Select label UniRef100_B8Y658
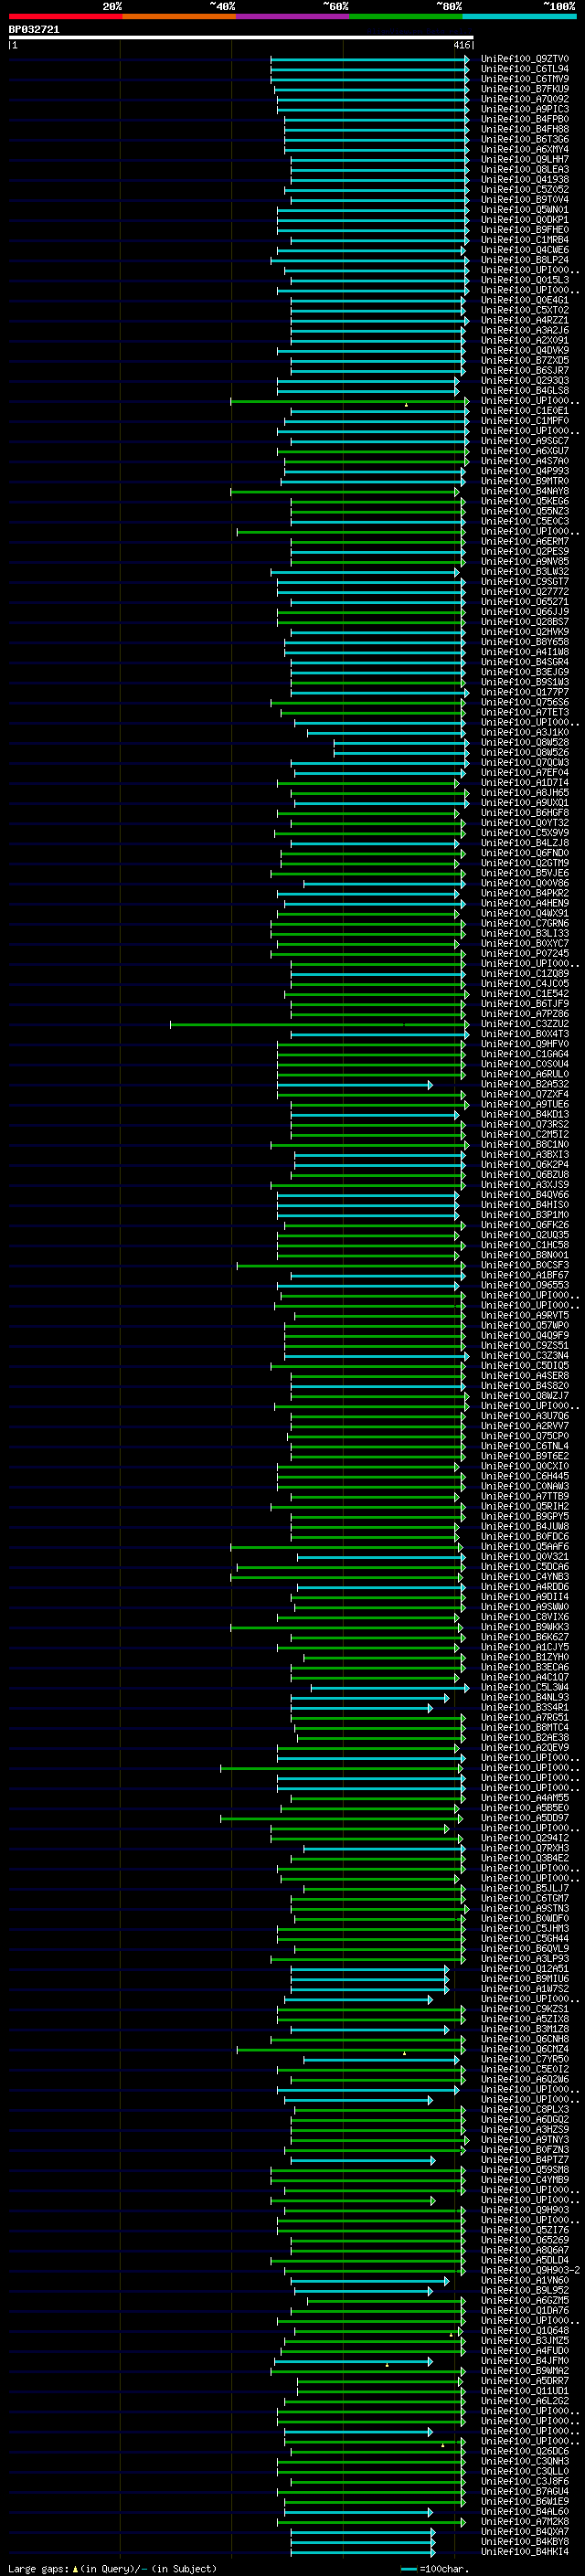The width and height of the screenshot is (585, 2576). pyautogui.click(x=524, y=642)
